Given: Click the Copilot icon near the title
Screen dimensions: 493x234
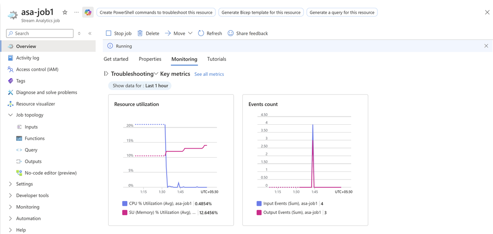Looking at the screenshot, I should click(88, 12).
